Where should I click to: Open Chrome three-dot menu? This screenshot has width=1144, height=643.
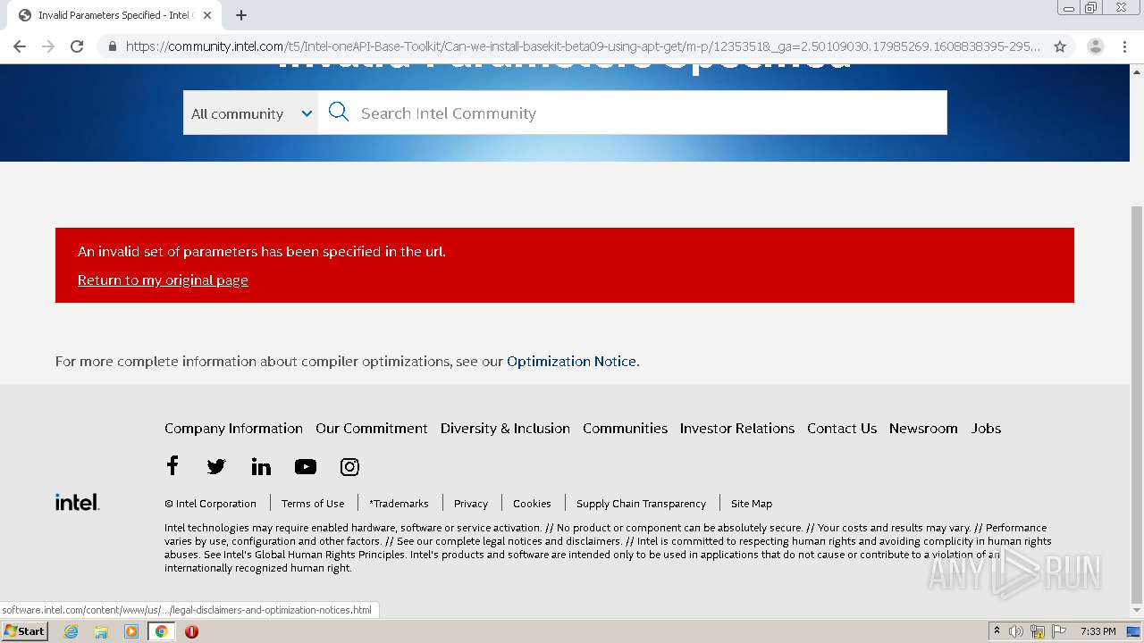(x=1125, y=46)
